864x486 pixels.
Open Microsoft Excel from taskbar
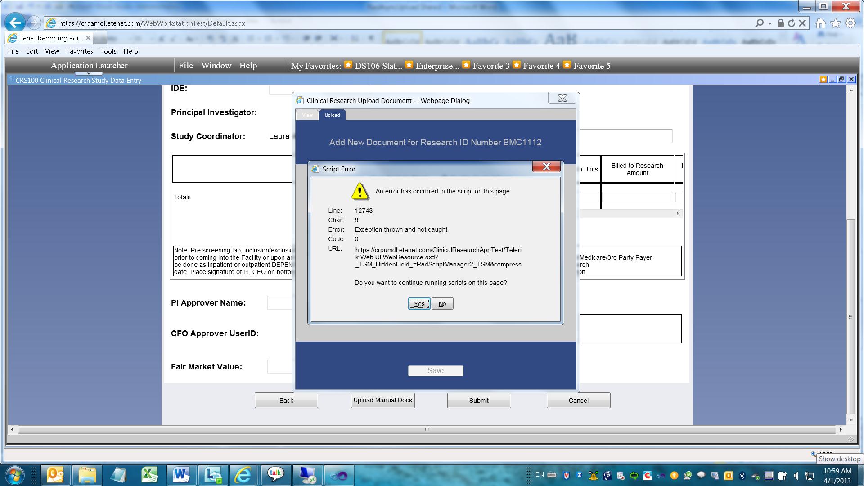click(149, 475)
